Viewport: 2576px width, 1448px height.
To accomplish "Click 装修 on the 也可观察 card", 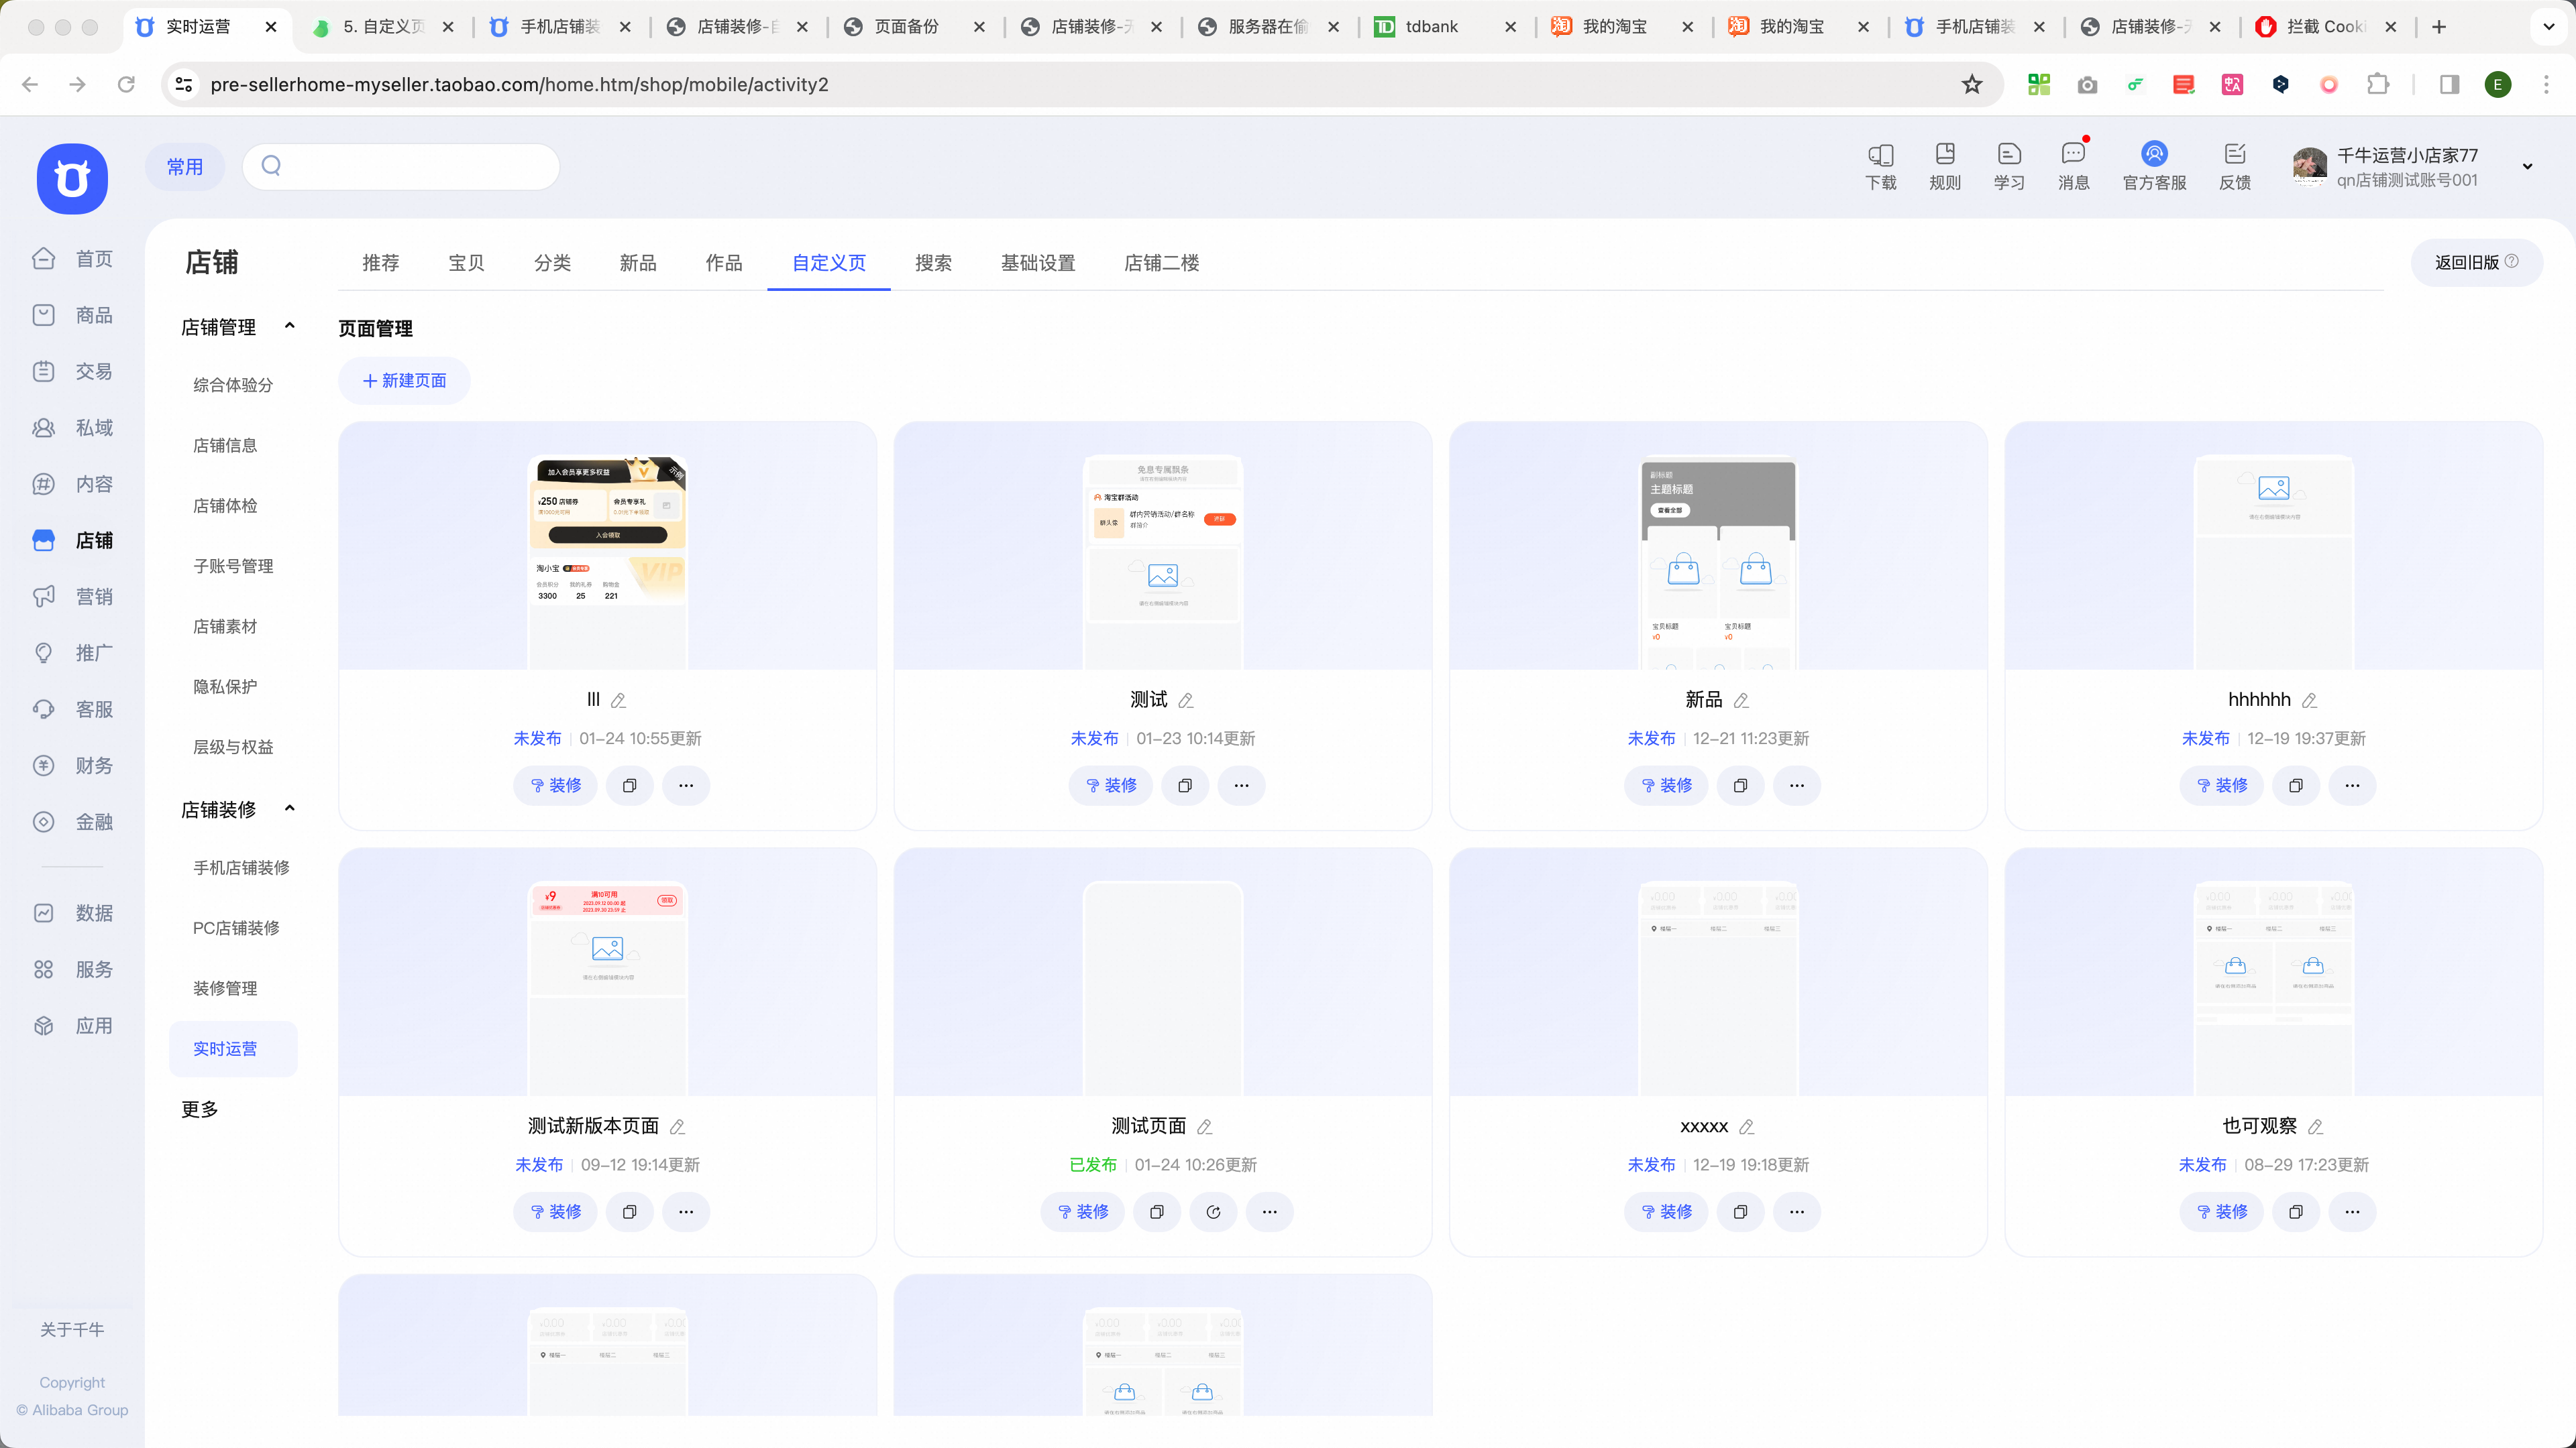I will [2221, 1212].
